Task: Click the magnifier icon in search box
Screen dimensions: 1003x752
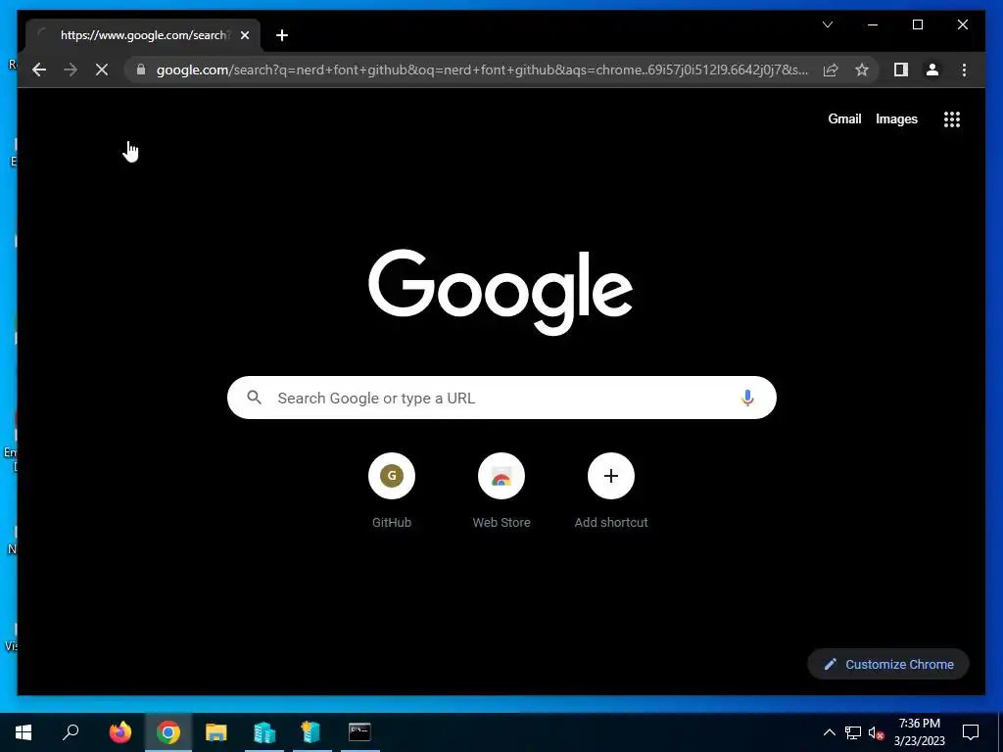Action: pyautogui.click(x=254, y=398)
